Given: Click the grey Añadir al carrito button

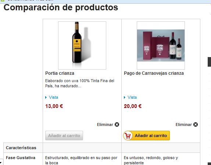Looking at the screenshot, I should pos(64,136).
